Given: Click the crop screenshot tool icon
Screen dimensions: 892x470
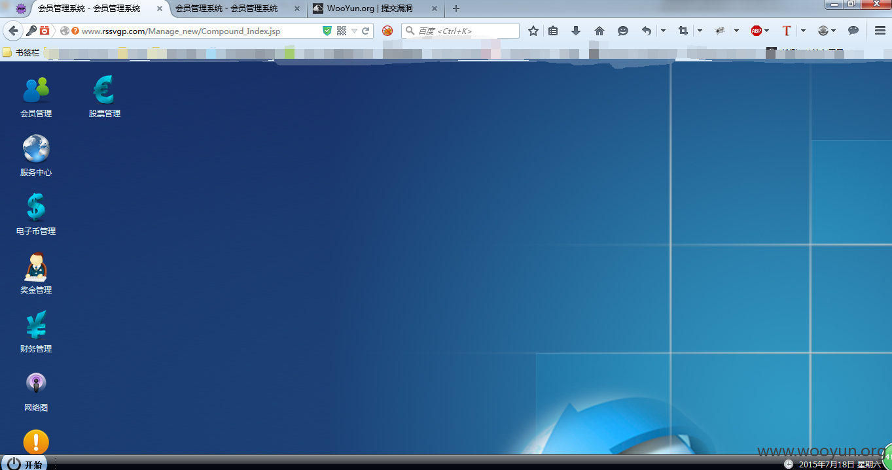Looking at the screenshot, I should (x=683, y=31).
